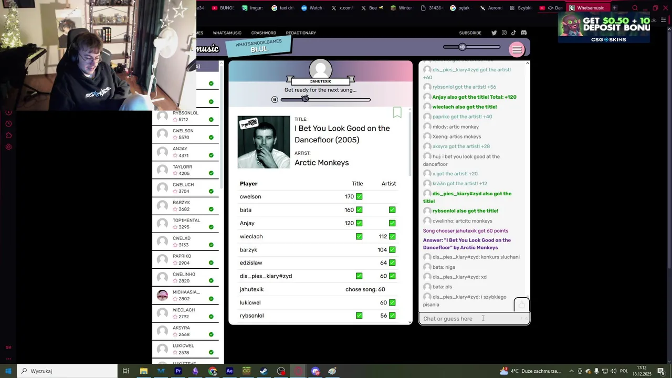Click the WHATSAMOOK.GAMES BLUL room badge
This screenshot has width=672, height=378.
258,46
